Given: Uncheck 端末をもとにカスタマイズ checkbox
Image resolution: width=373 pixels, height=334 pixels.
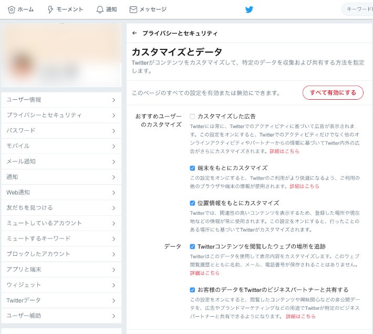Looking at the screenshot, I should tap(192, 168).
